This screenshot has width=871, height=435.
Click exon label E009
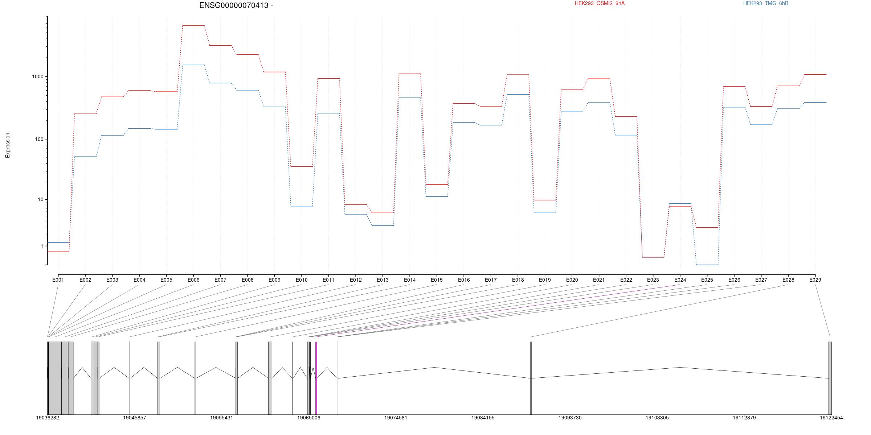274,280
